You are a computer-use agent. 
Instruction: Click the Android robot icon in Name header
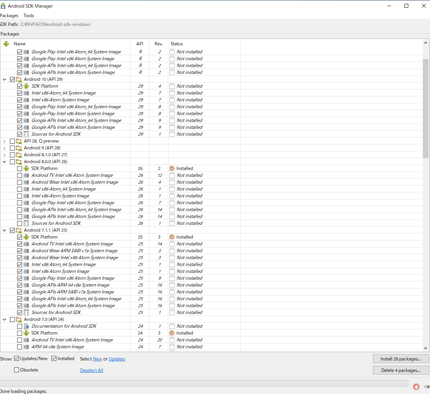tap(6, 43)
